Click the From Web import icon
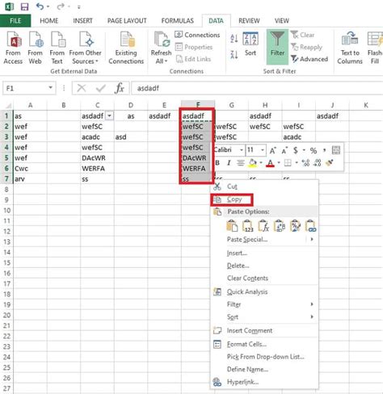Image resolution: width=383 pixels, height=394 pixels. pyautogui.click(x=36, y=47)
